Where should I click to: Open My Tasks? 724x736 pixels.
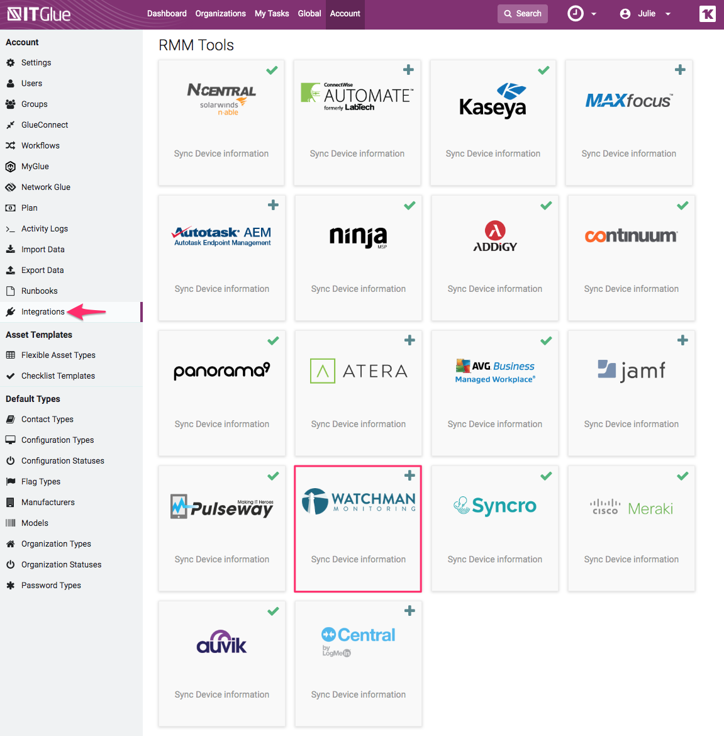(x=272, y=14)
